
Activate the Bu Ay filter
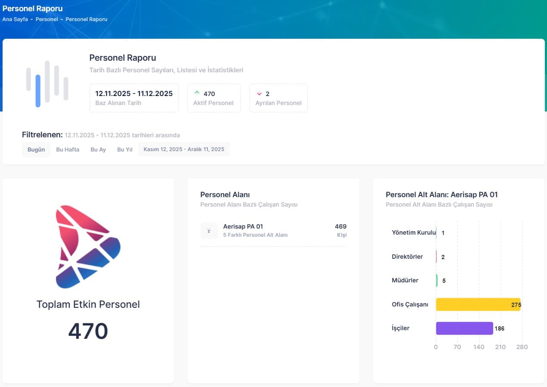98,149
